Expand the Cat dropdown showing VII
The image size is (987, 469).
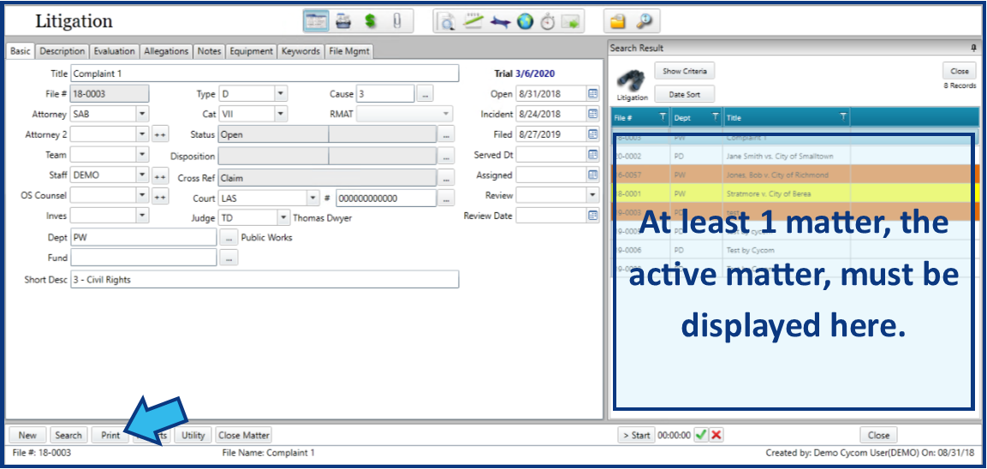tap(281, 114)
